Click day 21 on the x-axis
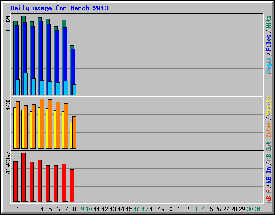Screen dimensions: 275x215 [x=177, y=209]
